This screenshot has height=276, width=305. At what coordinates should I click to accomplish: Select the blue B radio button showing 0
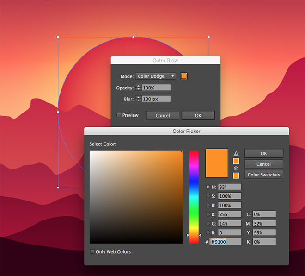point(208,232)
